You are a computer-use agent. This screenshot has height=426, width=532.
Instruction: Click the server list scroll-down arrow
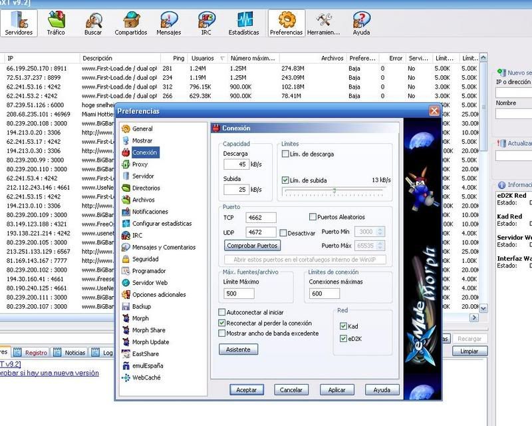coord(484,308)
